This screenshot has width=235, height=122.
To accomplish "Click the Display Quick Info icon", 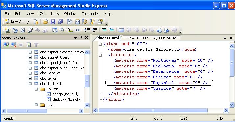I will coord(70,30).
